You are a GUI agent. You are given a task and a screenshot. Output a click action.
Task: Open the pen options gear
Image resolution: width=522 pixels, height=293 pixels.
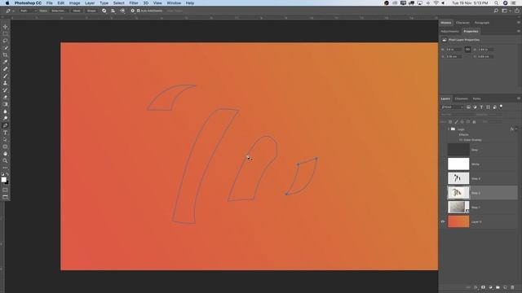(132, 11)
